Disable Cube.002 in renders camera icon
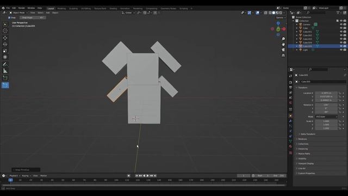348x196 pixels. point(345,35)
